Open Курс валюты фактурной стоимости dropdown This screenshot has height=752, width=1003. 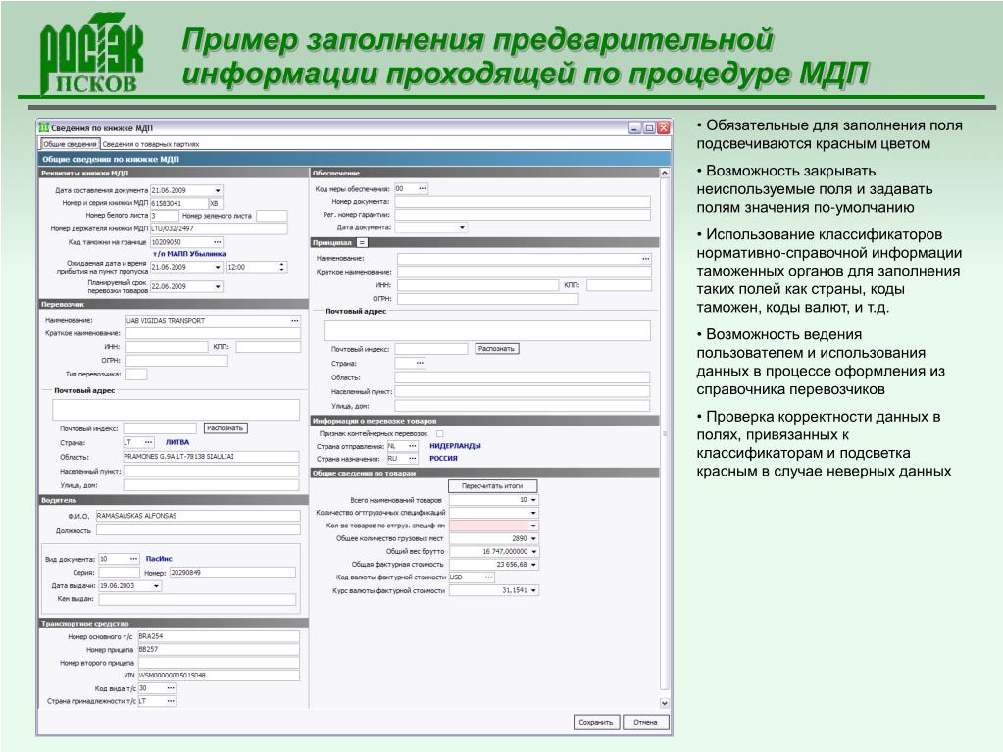tap(533, 590)
